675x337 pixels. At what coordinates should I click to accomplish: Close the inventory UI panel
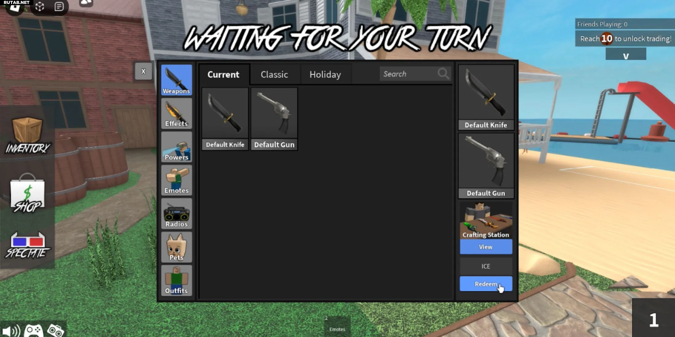[143, 71]
